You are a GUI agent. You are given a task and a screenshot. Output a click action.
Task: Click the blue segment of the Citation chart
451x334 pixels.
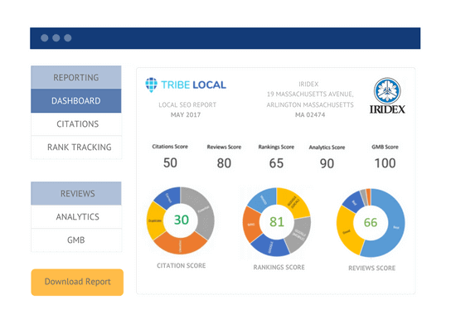(x=168, y=197)
